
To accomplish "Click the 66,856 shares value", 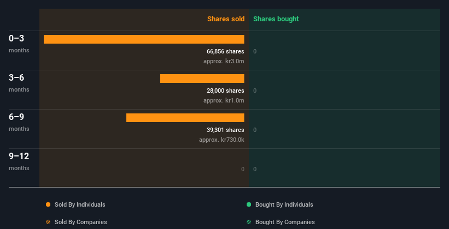I will point(225,51).
